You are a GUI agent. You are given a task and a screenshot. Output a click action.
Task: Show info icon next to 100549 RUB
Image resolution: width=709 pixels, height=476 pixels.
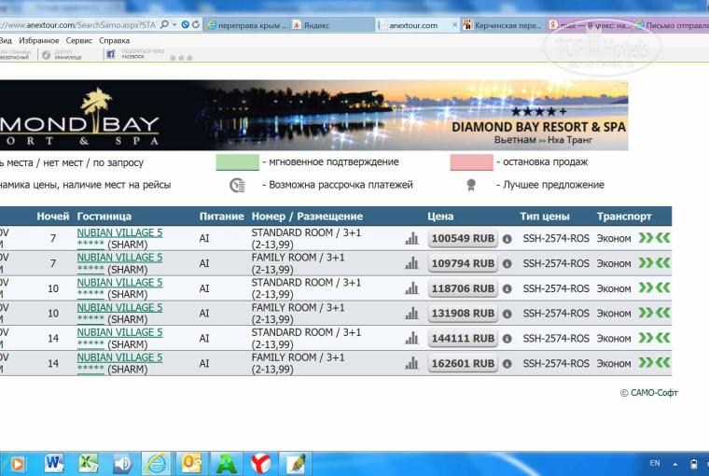click(x=507, y=239)
